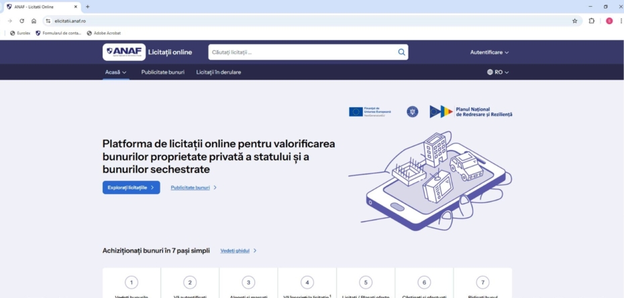
Task: Click the phone illustration image
Action: point(430,181)
